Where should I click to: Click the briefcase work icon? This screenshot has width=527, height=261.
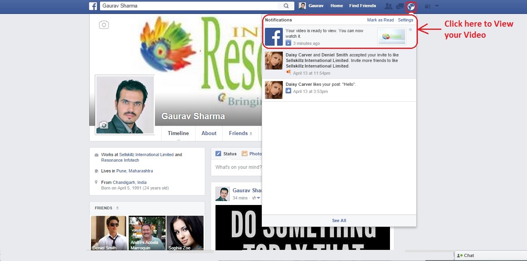click(x=96, y=155)
